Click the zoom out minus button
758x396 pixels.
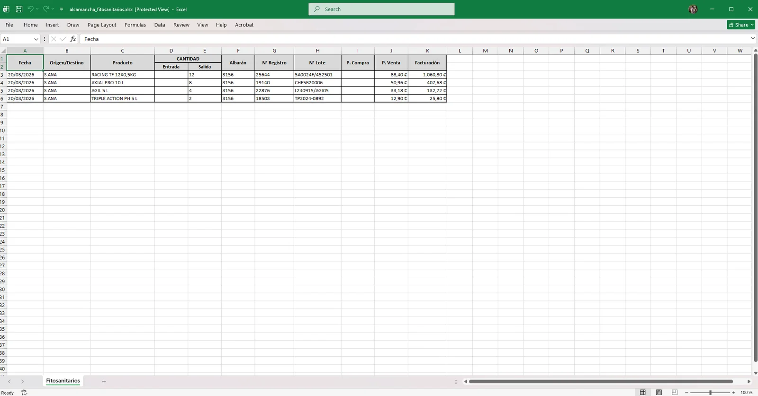pos(686,392)
